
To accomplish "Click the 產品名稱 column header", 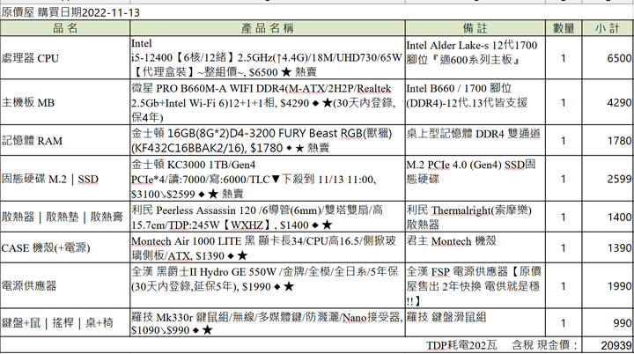I will point(268,28).
